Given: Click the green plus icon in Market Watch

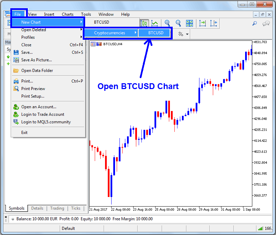Looking at the screenshot, I should pos(8,64).
